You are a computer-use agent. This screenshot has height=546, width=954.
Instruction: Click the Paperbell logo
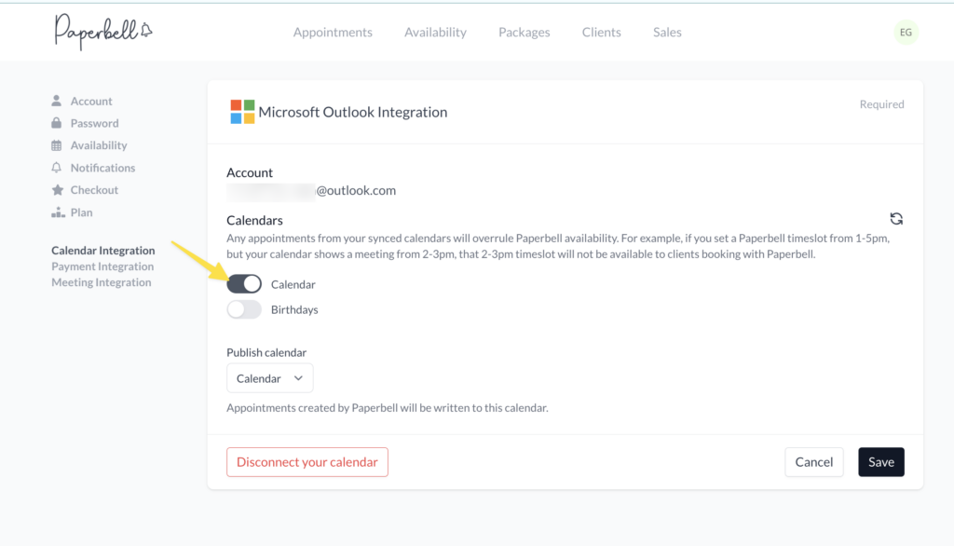point(102,31)
